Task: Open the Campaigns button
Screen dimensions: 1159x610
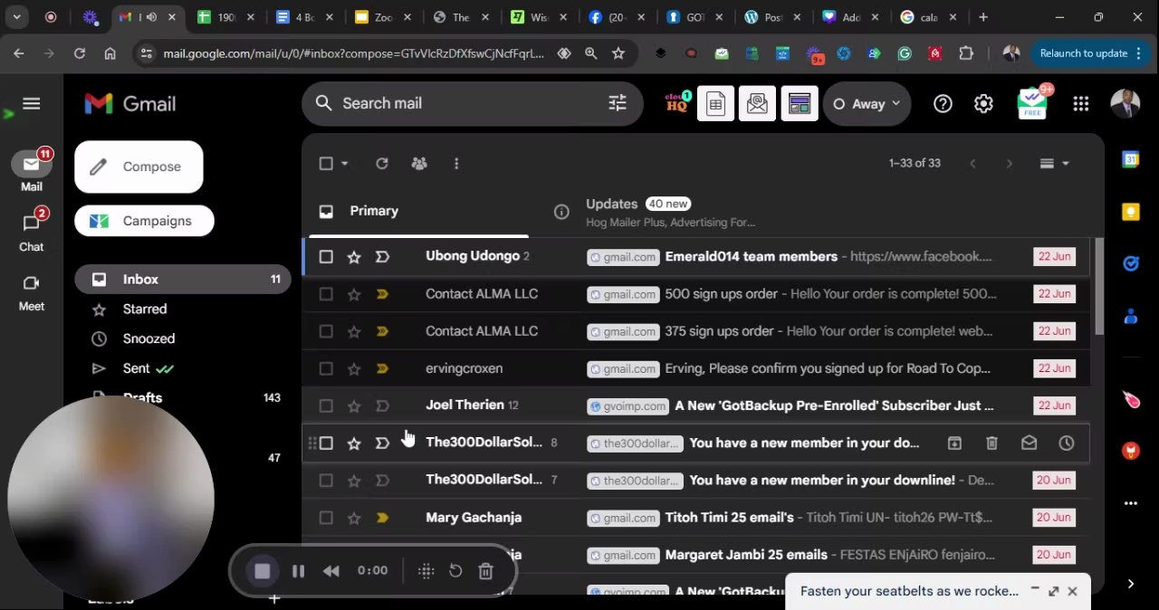Action: (144, 221)
